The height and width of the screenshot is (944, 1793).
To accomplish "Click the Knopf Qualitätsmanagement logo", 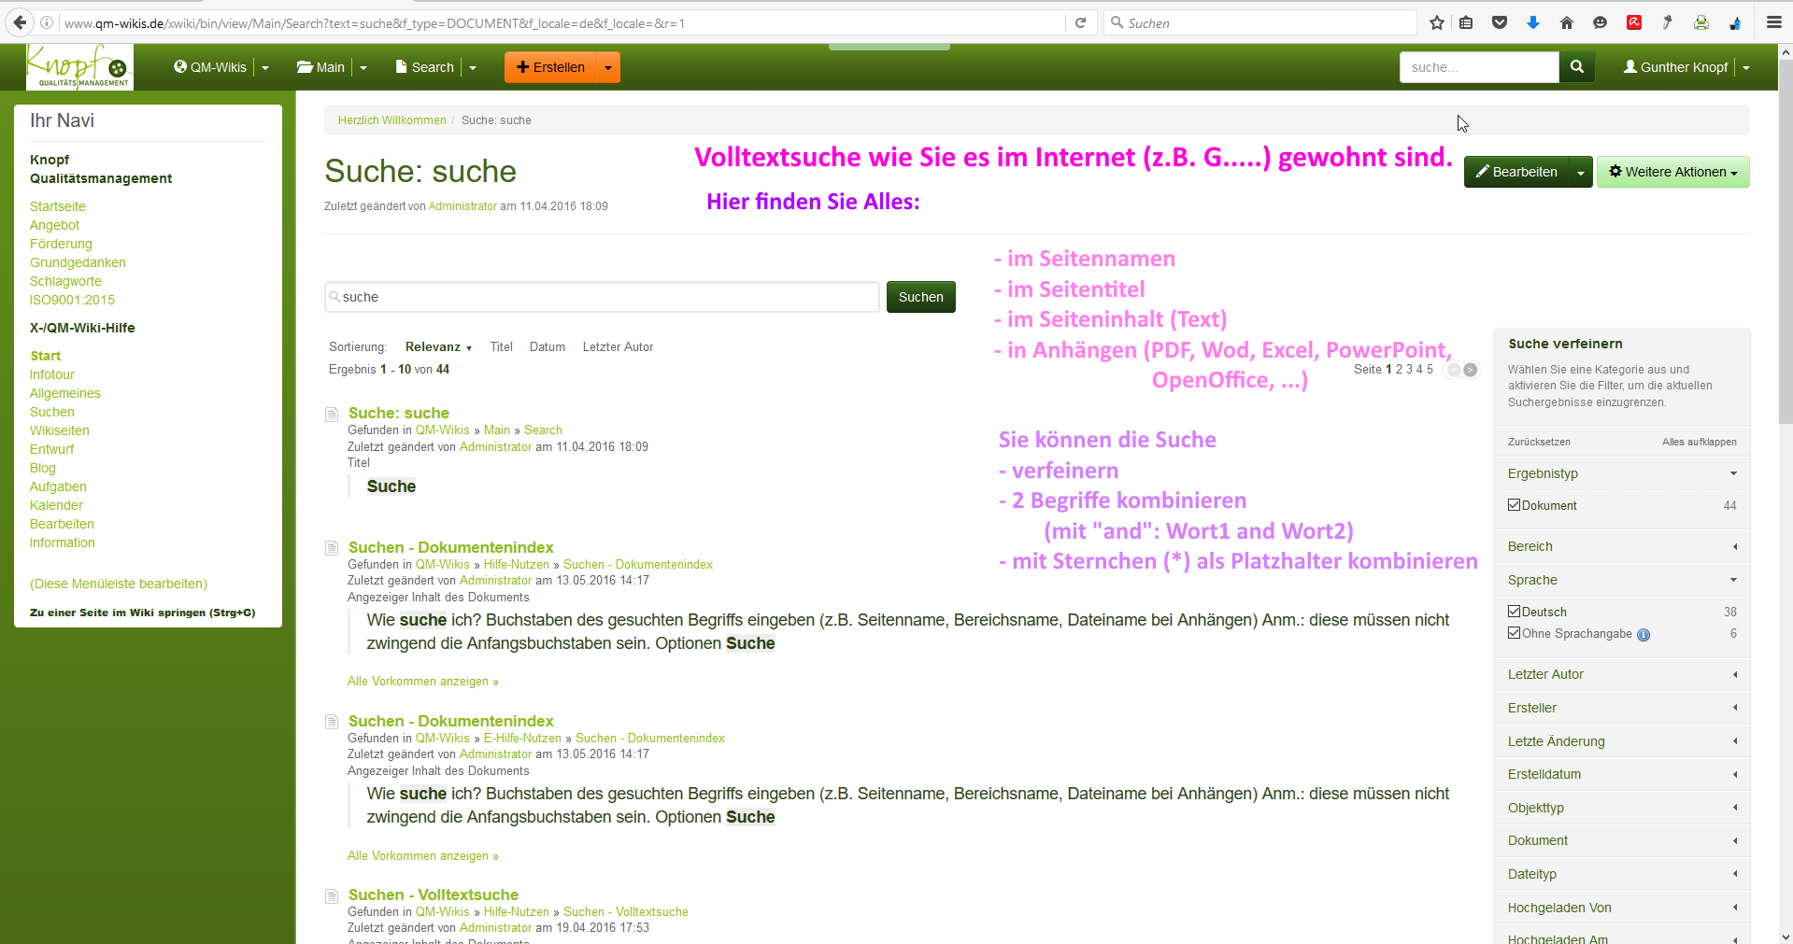I will 79,67.
